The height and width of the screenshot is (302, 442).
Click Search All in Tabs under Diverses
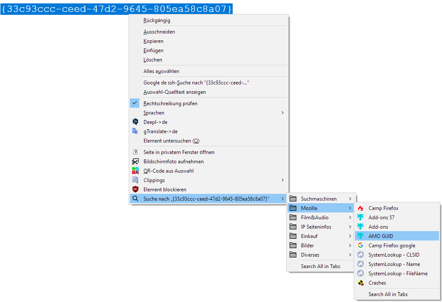click(321, 266)
